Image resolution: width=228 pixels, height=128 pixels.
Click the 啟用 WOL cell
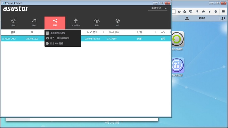[163, 39]
